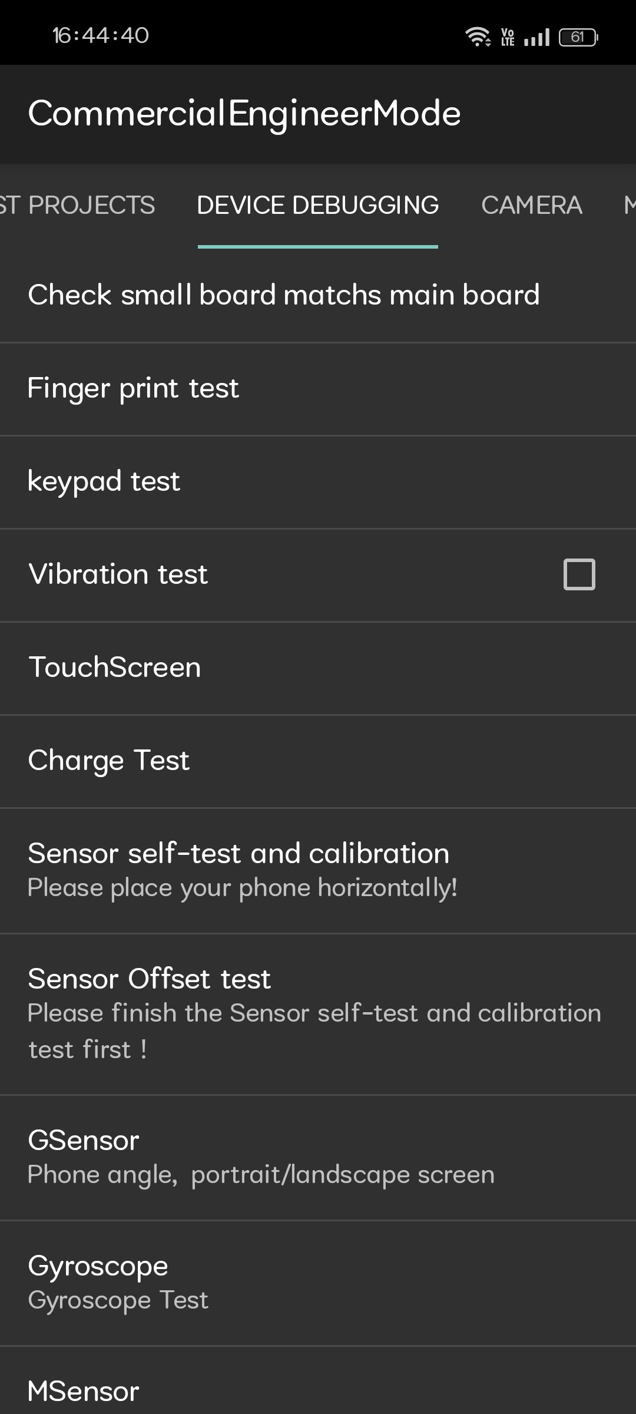Start the keypad test
The width and height of the screenshot is (636, 1414).
coord(104,481)
